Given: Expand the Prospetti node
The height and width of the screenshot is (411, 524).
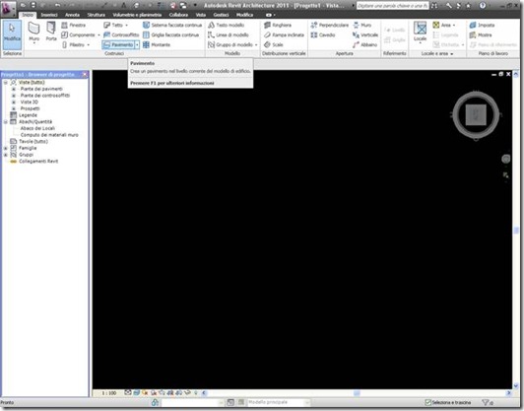Looking at the screenshot, I should (14, 108).
